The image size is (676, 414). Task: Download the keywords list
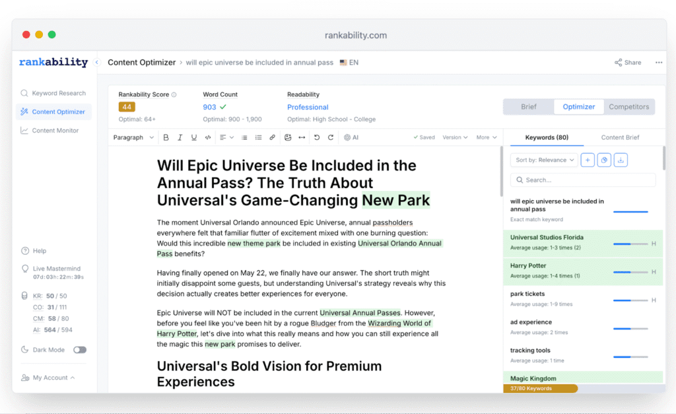click(x=621, y=160)
